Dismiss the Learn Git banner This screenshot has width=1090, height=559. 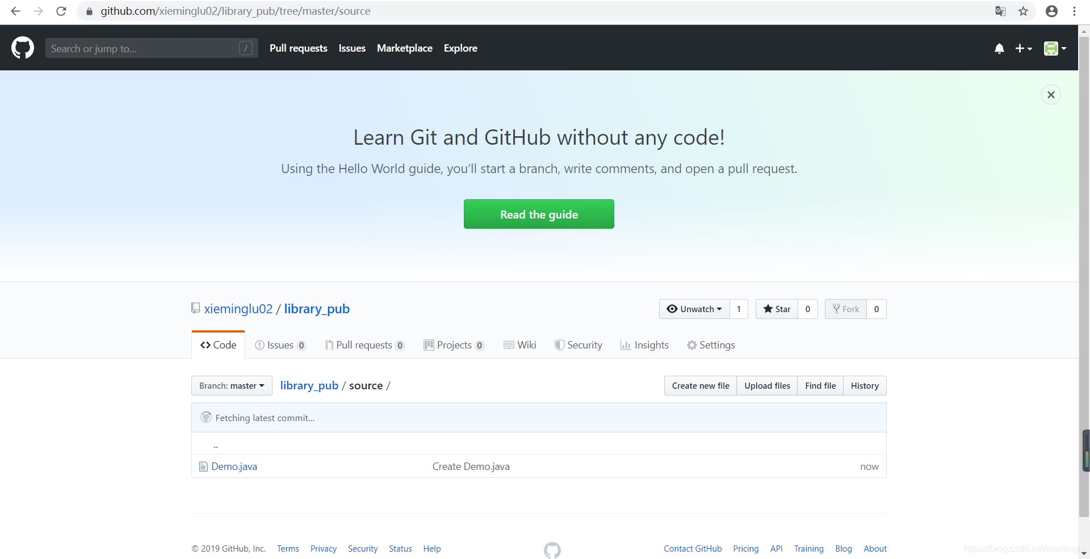tap(1051, 95)
